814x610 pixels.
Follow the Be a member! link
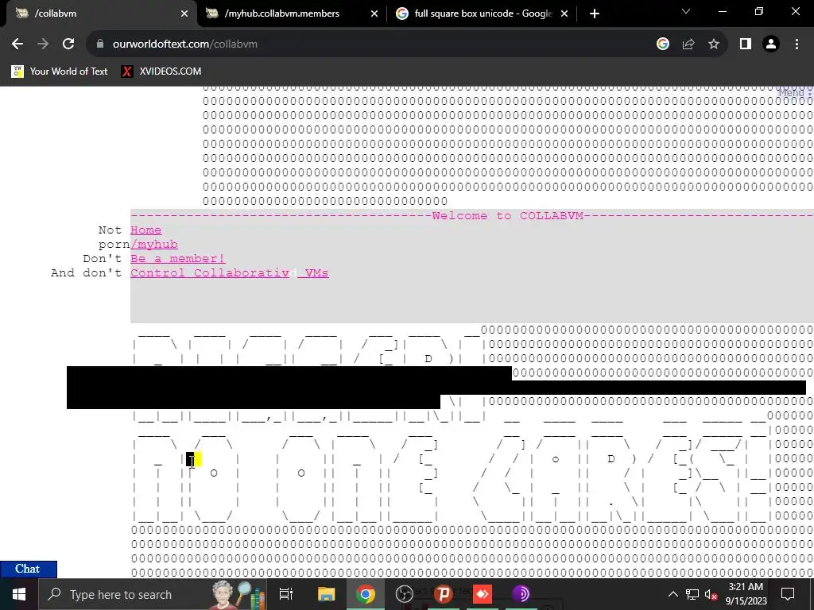(177, 258)
